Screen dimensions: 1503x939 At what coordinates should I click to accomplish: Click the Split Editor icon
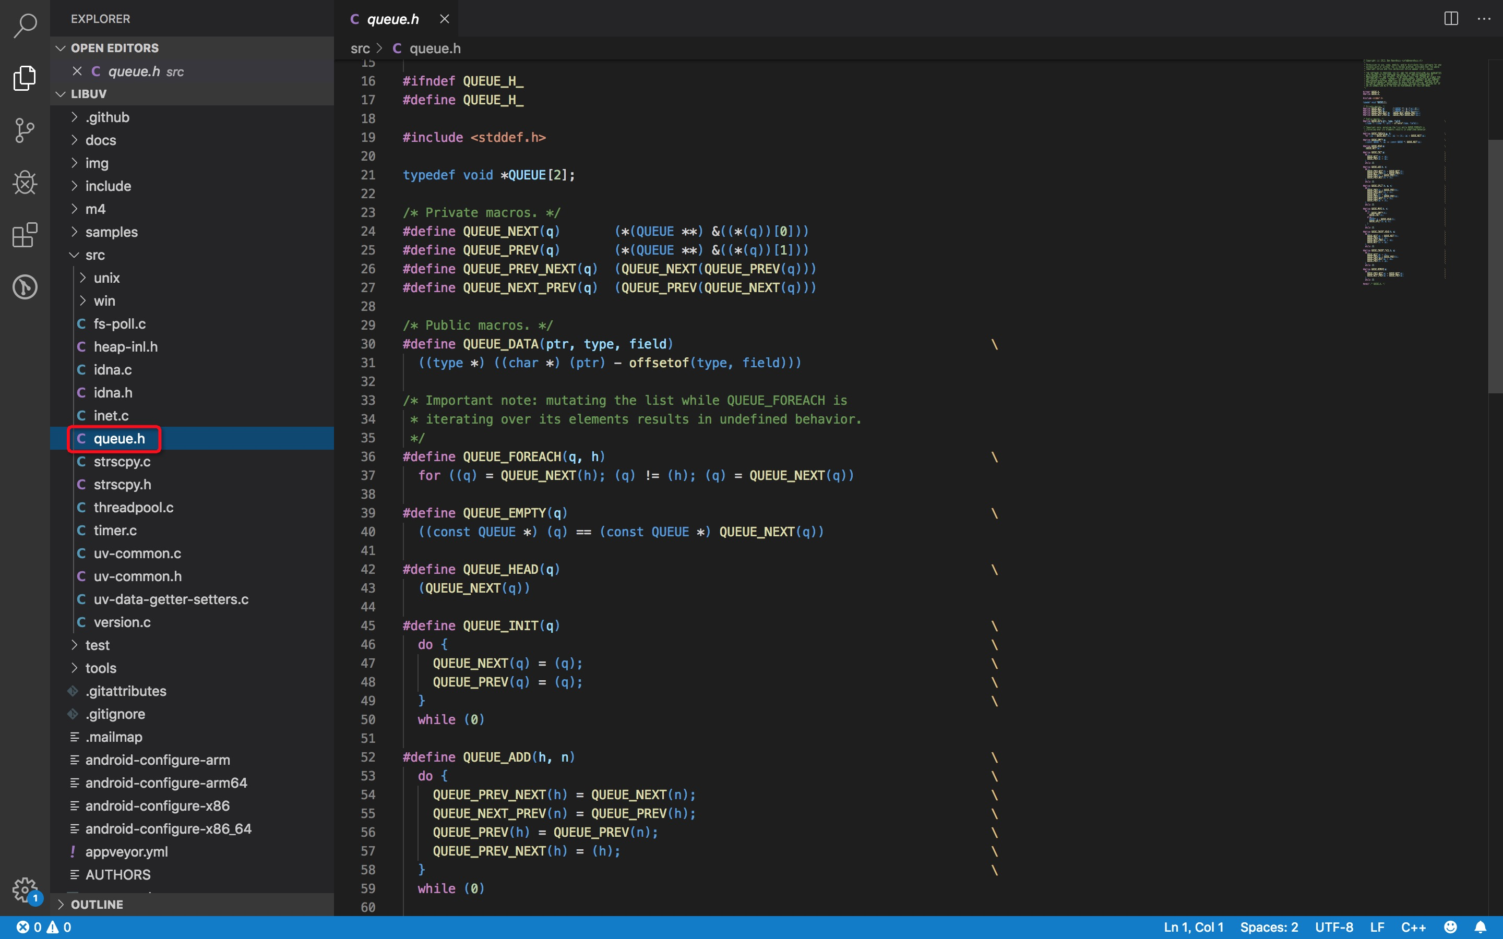click(x=1451, y=19)
